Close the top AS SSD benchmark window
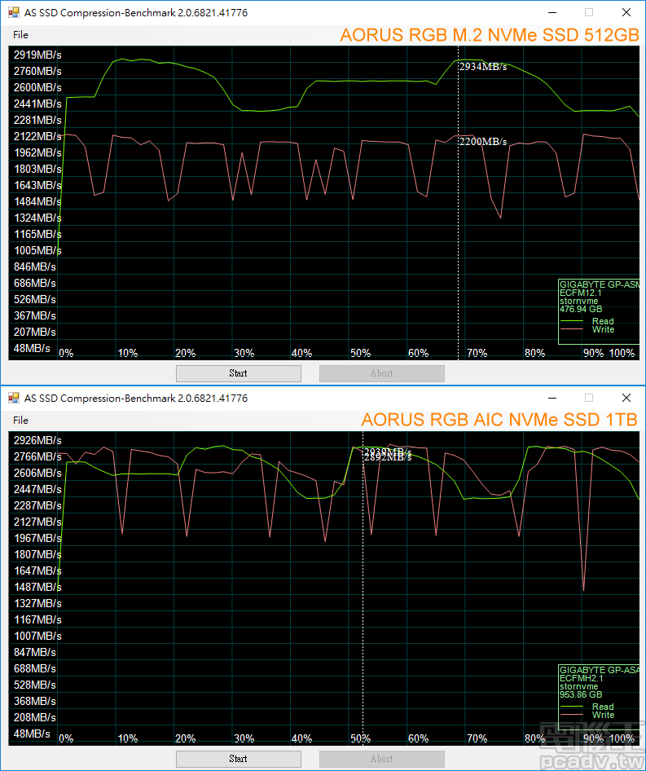 click(x=626, y=12)
